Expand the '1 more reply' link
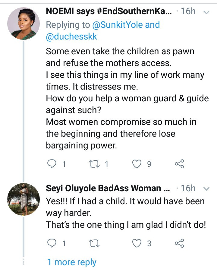Viewport: 217px width, 270px height. click(72, 262)
